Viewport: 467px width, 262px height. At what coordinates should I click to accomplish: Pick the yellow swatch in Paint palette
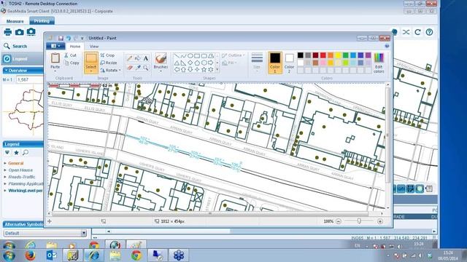[338, 55]
